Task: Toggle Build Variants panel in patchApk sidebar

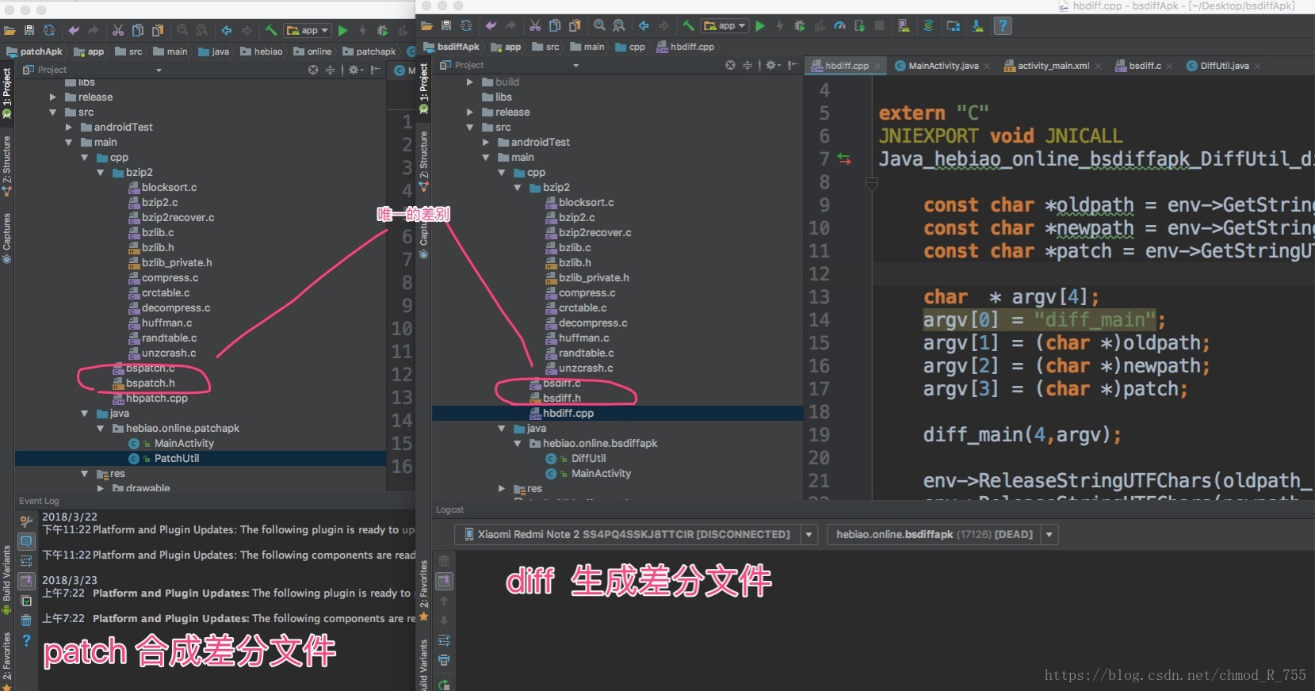Action: tap(7, 580)
